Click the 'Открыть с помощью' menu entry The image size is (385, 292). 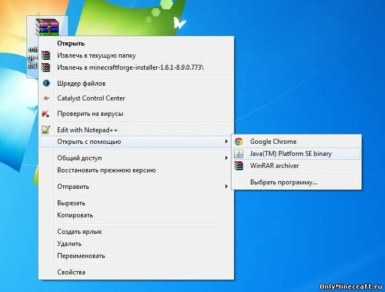[136, 142]
